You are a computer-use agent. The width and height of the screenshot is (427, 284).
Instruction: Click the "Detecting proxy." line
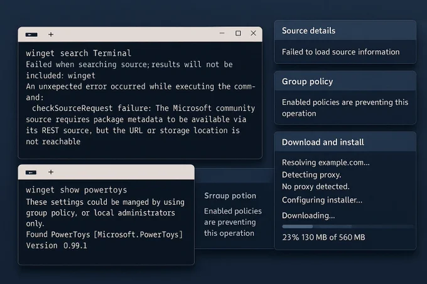[x=311, y=175]
